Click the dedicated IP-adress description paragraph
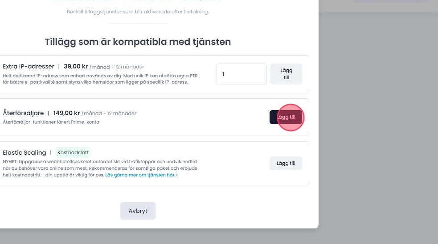438x244 pixels. click(100, 79)
